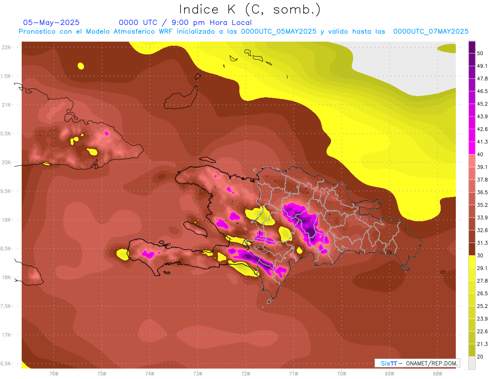This screenshot has height=379, width=491.
Task: Click the colorbar value label 41.3
Action: pos(482,142)
